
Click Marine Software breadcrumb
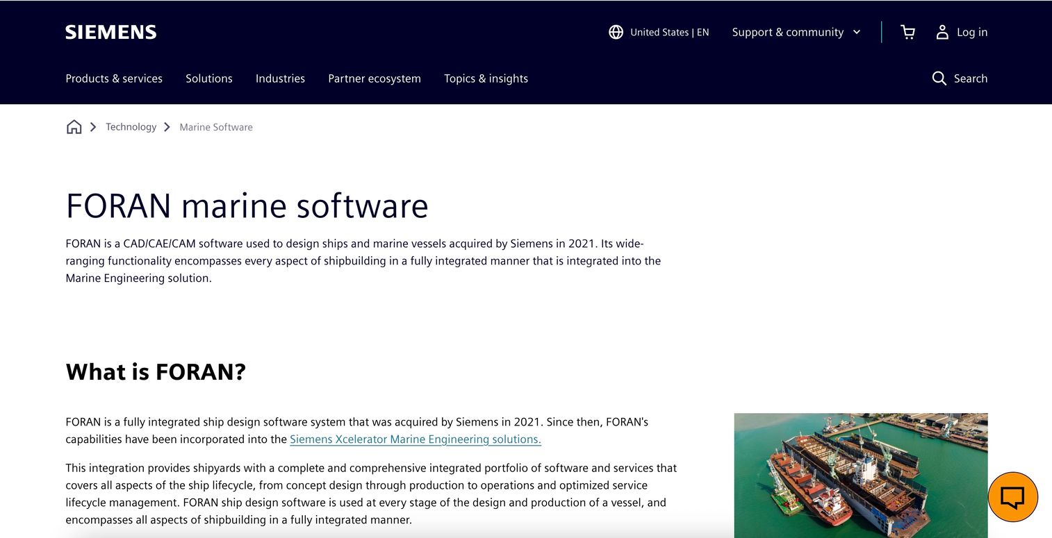(x=216, y=127)
